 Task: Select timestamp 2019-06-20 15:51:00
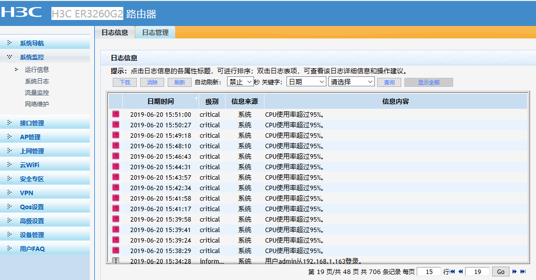[161, 114]
